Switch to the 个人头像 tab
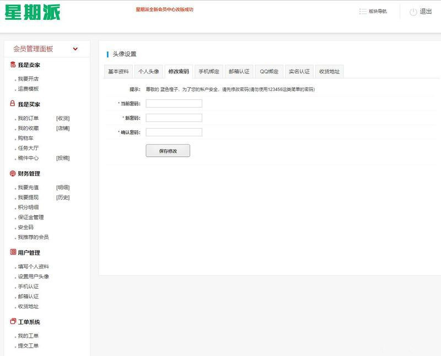The width and height of the screenshot is (441, 356). [149, 71]
